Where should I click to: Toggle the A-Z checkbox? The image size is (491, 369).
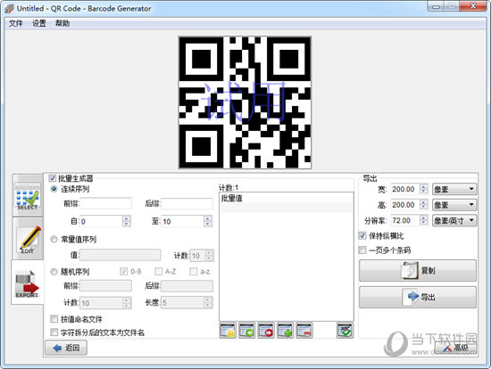pos(158,272)
